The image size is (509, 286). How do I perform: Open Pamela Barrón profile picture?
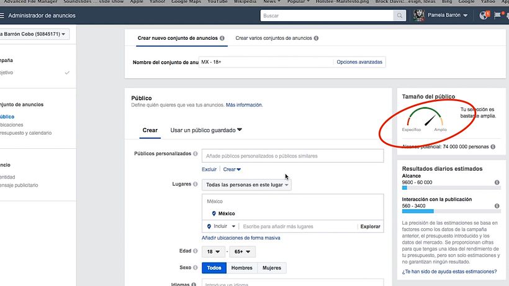419,16
